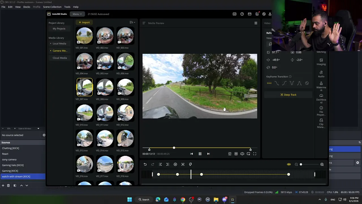Select the VID_016.insv thumbnail
The height and width of the screenshot is (204, 362).
point(85,164)
